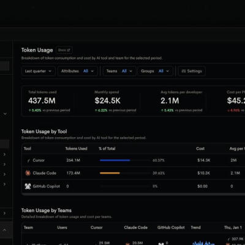Click the $10.3K cost for Claude Code
The height and width of the screenshot is (245, 245).
[204, 173]
